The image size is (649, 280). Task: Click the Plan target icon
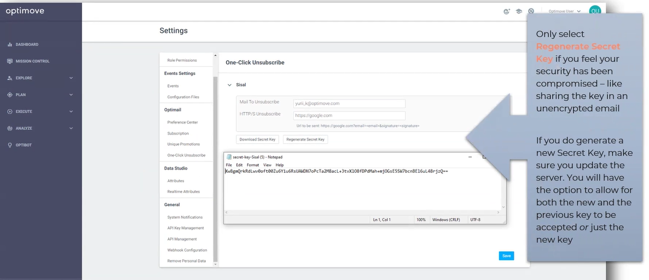[x=10, y=95]
